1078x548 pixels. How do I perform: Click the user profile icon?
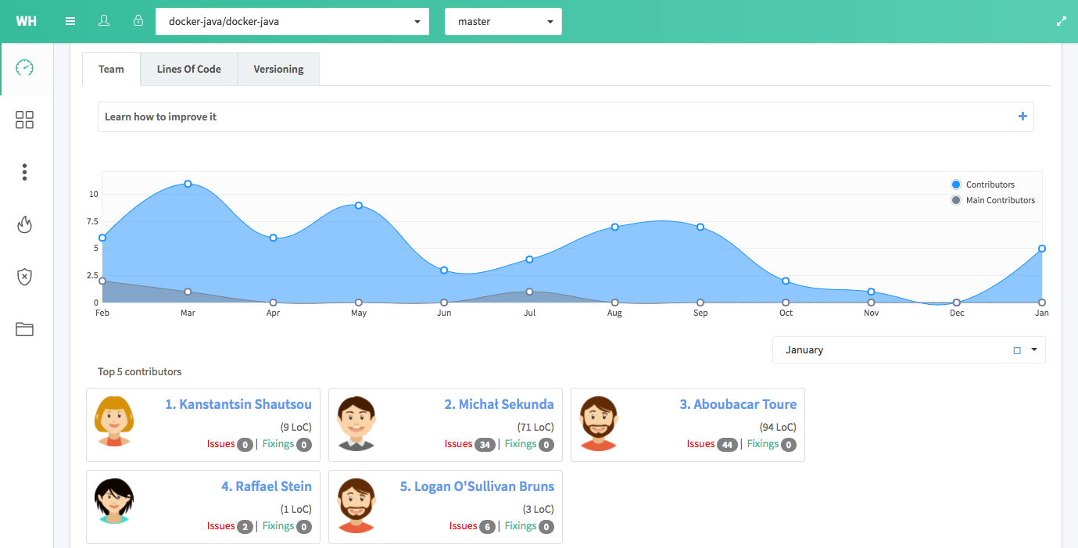point(104,21)
